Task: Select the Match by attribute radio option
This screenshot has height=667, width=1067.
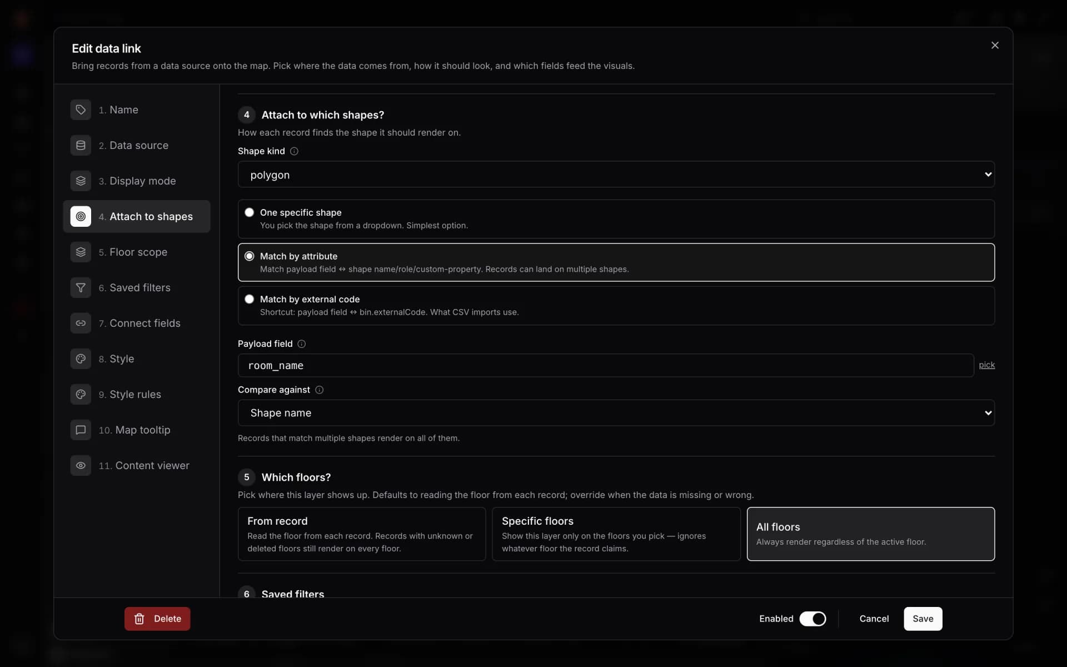Action: [x=250, y=256]
